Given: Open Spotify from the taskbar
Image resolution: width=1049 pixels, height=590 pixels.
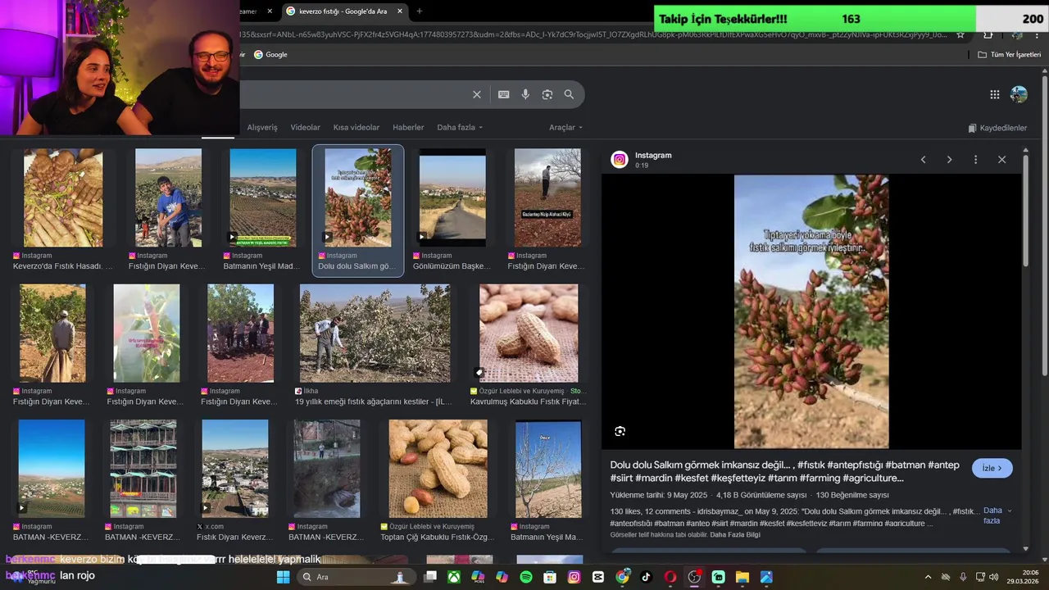Looking at the screenshot, I should click(x=526, y=577).
